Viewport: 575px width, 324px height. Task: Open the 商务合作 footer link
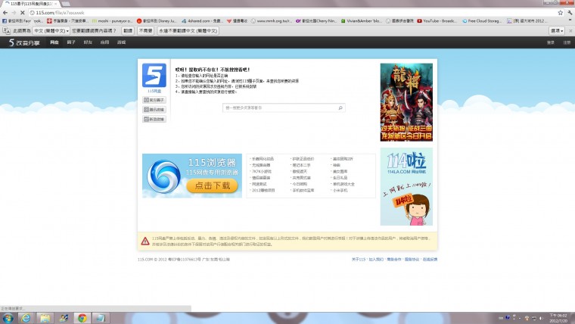tap(394, 260)
